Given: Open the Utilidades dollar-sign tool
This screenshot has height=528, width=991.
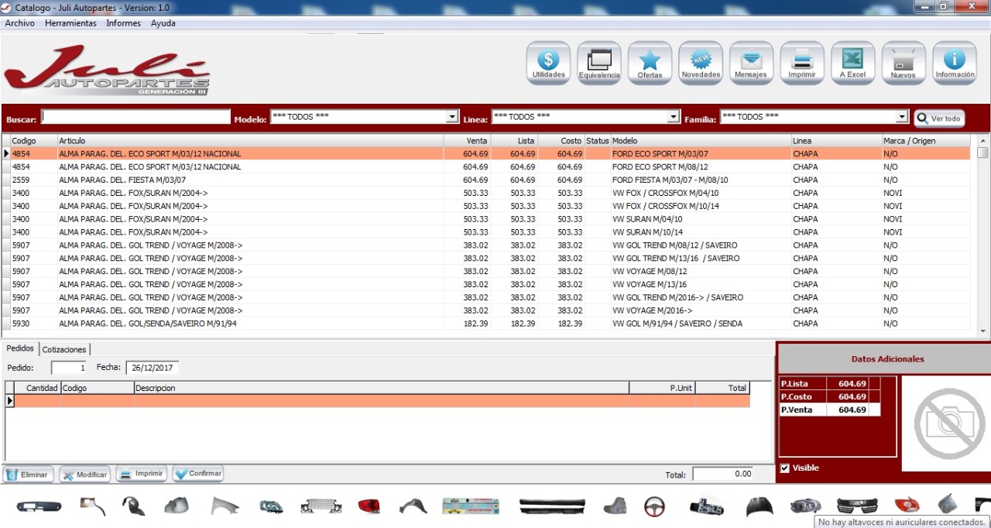Looking at the screenshot, I should tap(548, 63).
